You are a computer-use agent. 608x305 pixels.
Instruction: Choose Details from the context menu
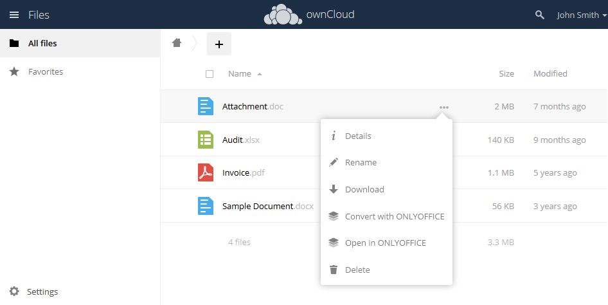[358, 136]
